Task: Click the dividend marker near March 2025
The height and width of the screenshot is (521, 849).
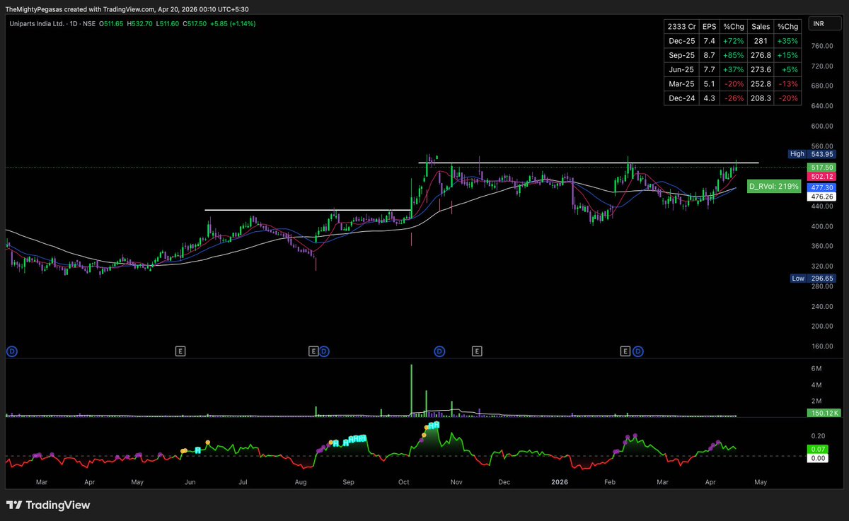Action: point(11,351)
